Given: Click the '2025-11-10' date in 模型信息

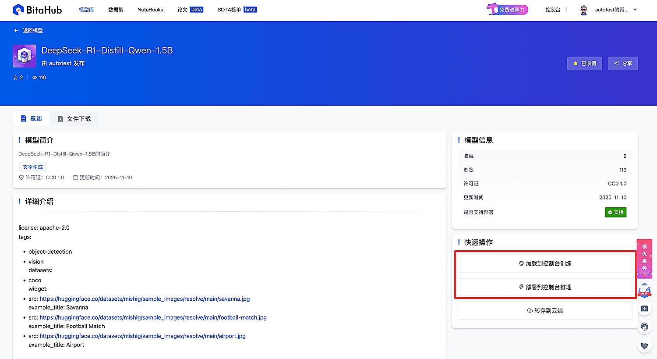Looking at the screenshot, I should [613, 198].
